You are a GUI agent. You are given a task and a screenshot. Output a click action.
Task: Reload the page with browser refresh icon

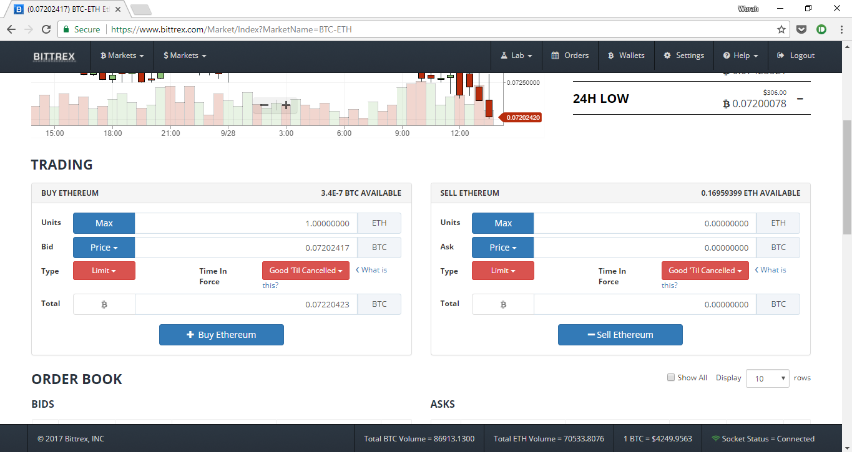46,29
